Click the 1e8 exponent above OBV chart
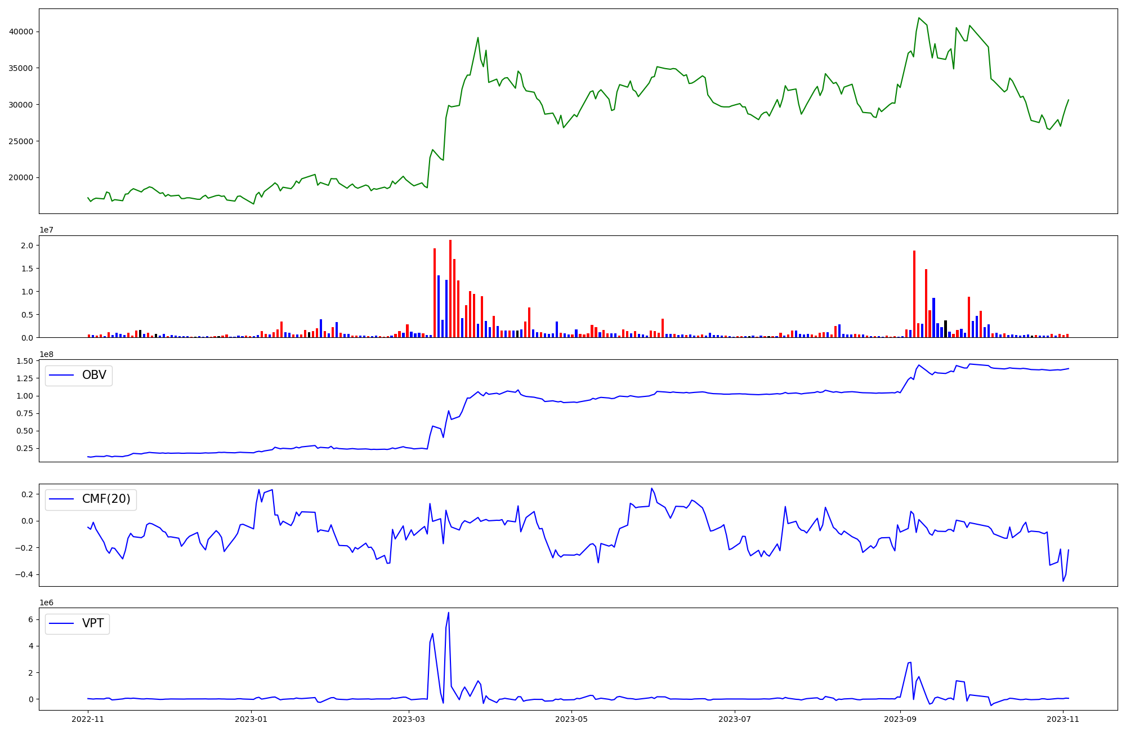1126x732 pixels. coord(46,354)
